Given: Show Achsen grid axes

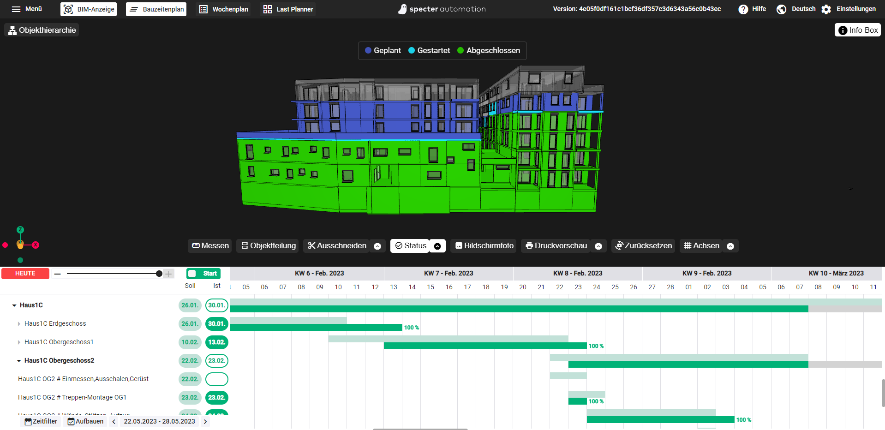Looking at the screenshot, I should pos(701,246).
